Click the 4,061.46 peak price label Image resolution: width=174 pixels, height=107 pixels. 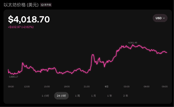click(133, 43)
